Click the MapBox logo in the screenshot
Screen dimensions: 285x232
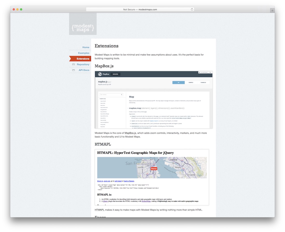pyautogui.click(x=104, y=74)
